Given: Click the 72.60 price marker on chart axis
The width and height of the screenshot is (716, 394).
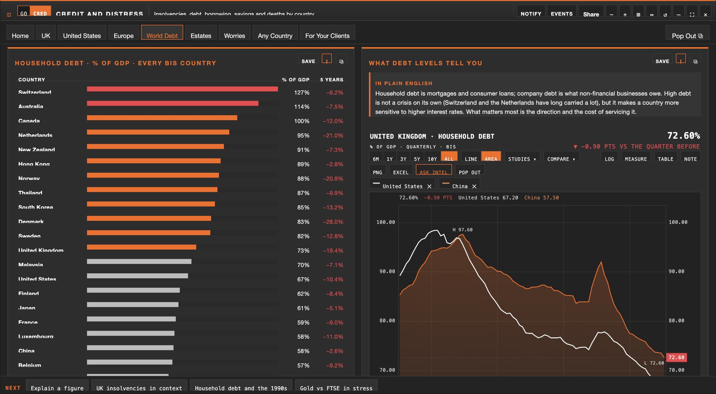Looking at the screenshot, I should pyautogui.click(x=676, y=357).
